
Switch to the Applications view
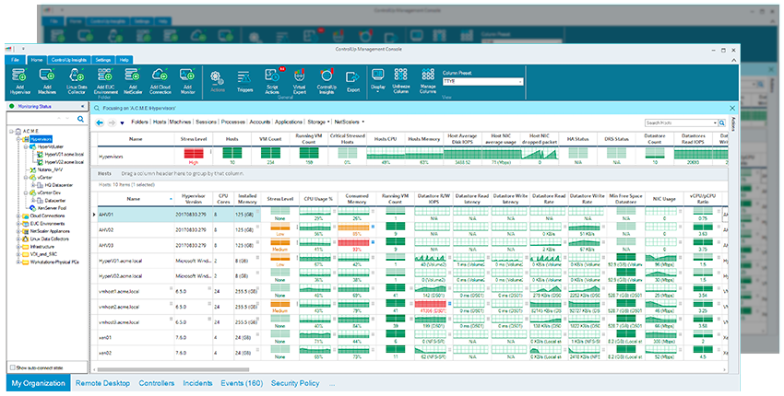[x=289, y=122]
